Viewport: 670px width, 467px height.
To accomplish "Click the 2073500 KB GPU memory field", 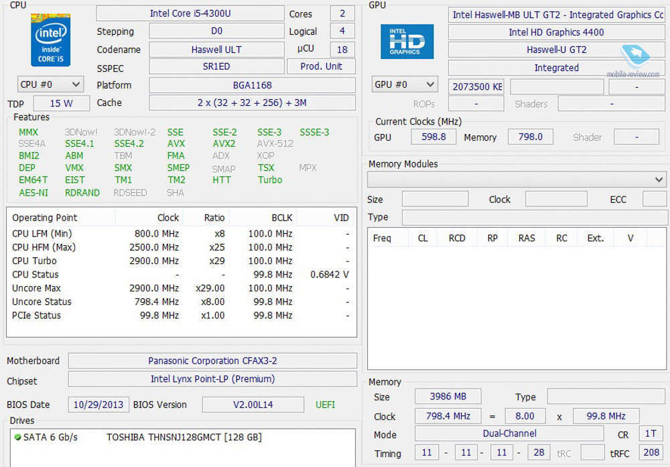I will [x=476, y=86].
